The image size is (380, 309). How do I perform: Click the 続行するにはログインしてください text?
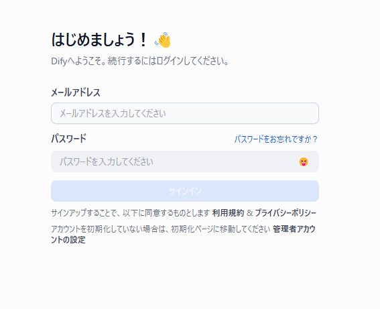(x=168, y=61)
